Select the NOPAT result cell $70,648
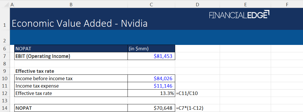Image resolution: width=303 pixels, height=112 pixels. tap(151, 108)
